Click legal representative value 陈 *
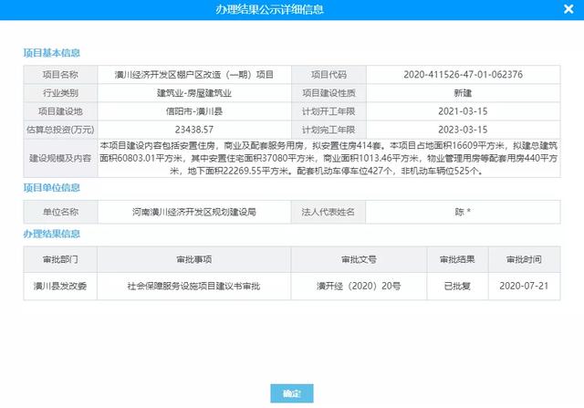Screen dimensions: 584x408 pyautogui.click(x=463, y=212)
